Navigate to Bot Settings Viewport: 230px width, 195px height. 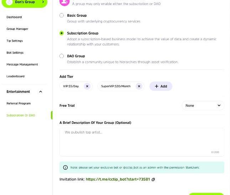[15, 53]
